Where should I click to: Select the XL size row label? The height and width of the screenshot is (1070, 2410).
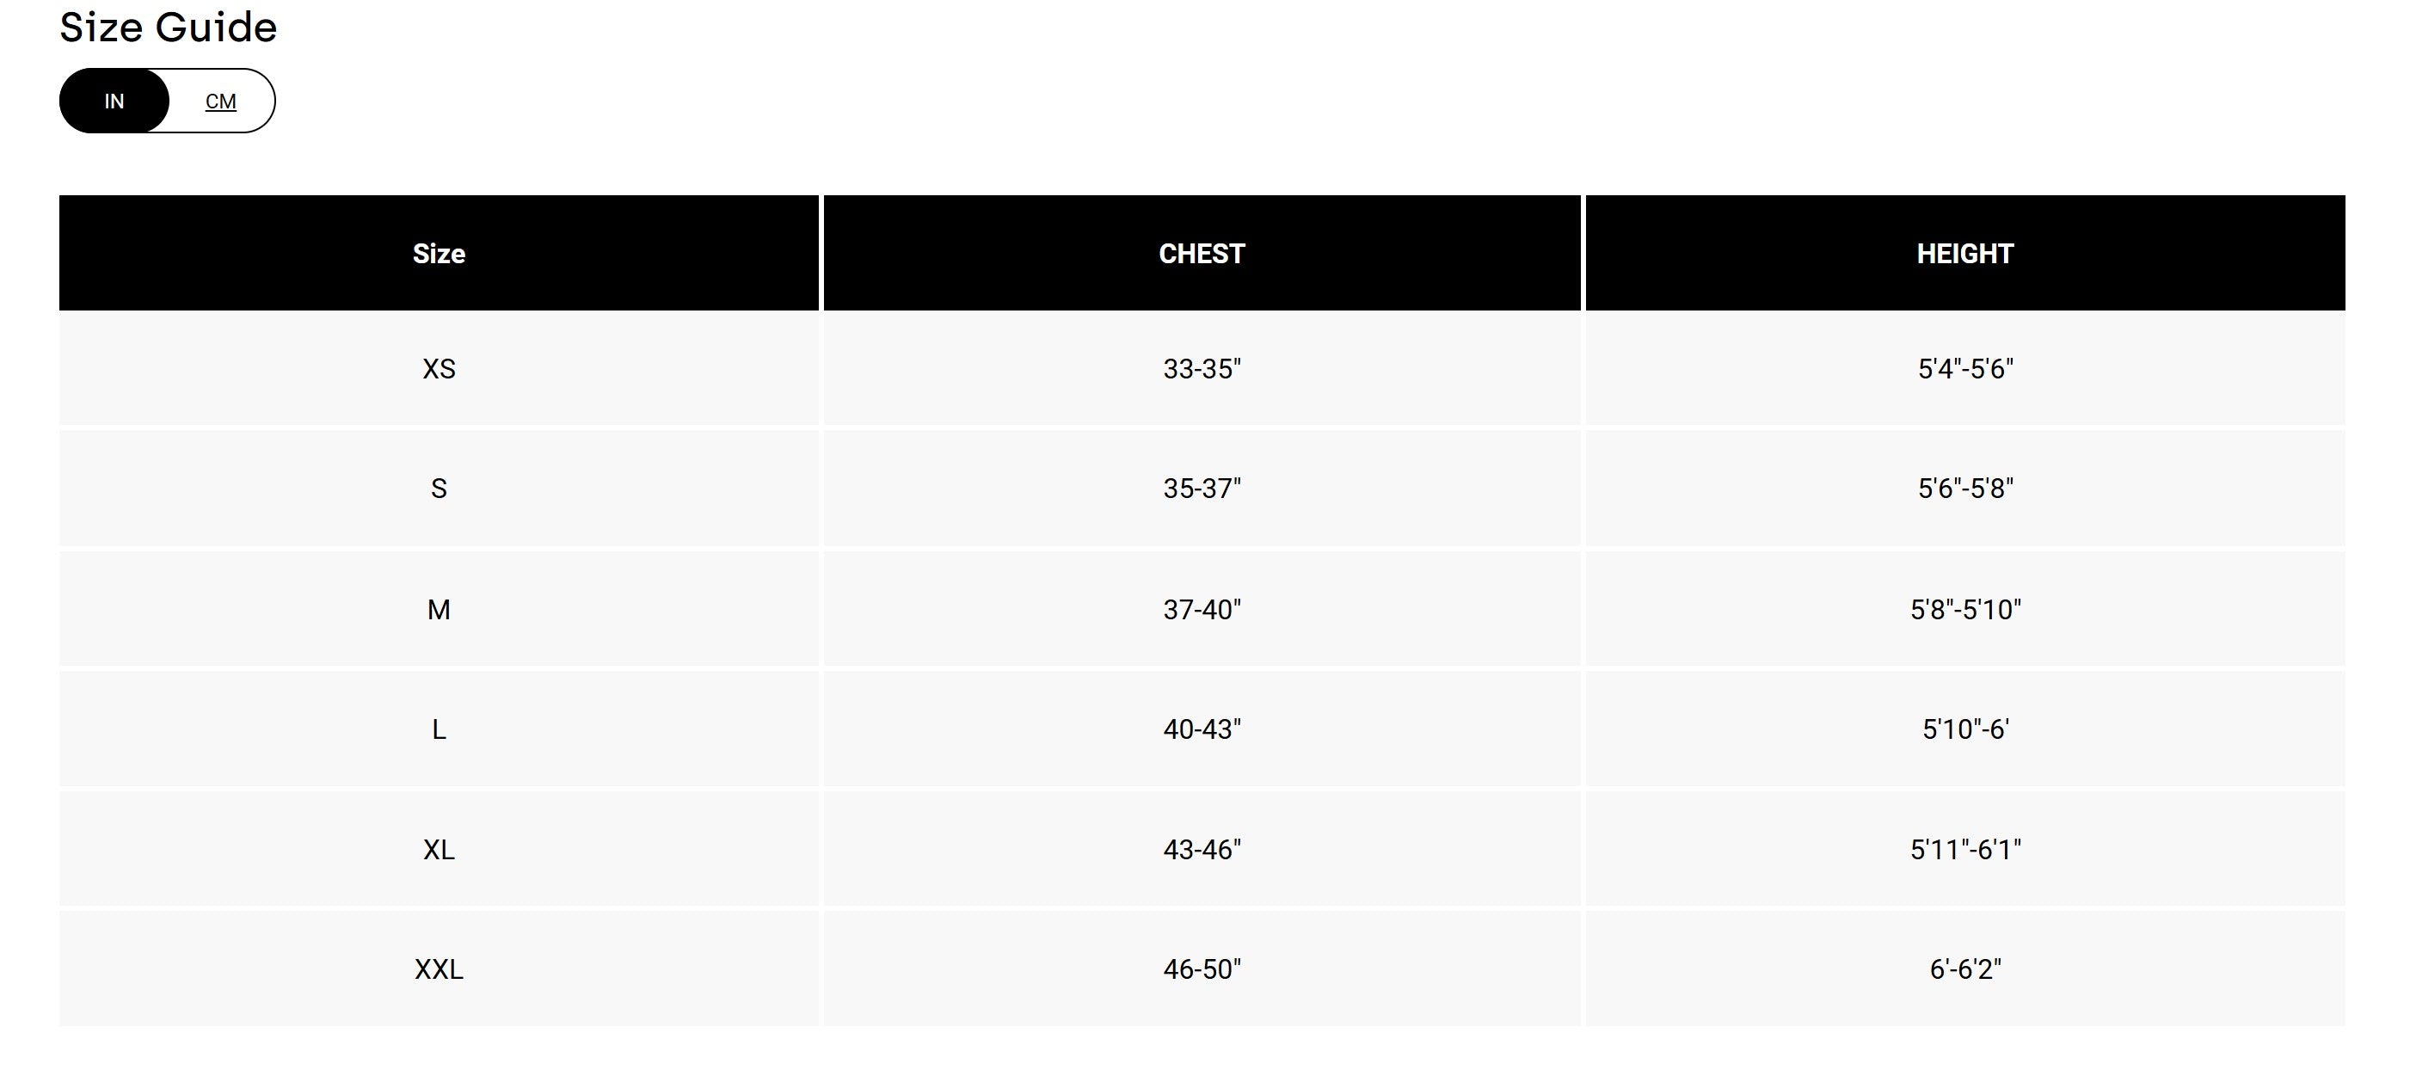[x=439, y=850]
